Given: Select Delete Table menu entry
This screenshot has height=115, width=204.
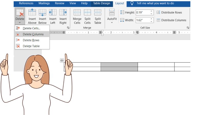Looking at the screenshot, I should (31, 46).
